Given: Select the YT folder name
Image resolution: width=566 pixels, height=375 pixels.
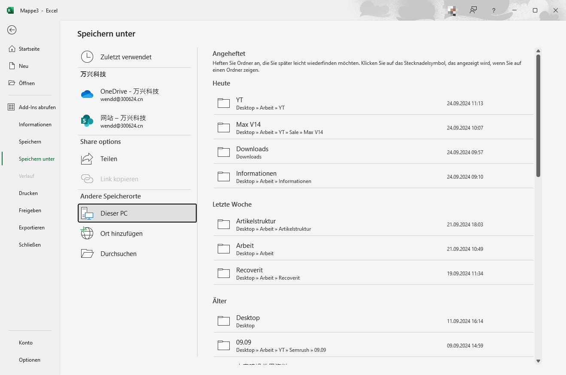Looking at the screenshot, I should 240,100.
